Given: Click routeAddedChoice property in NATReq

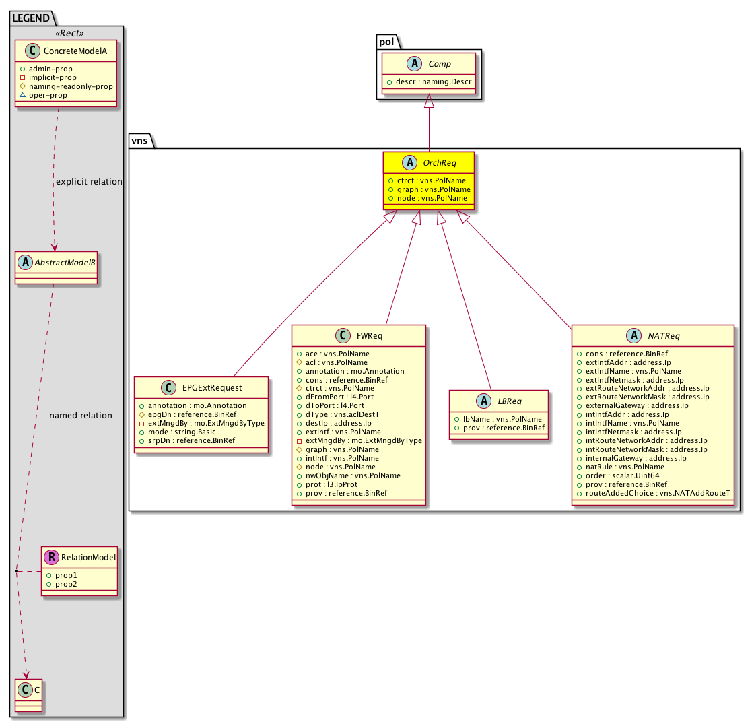Looking at the screenshot, I should [652, 494].
